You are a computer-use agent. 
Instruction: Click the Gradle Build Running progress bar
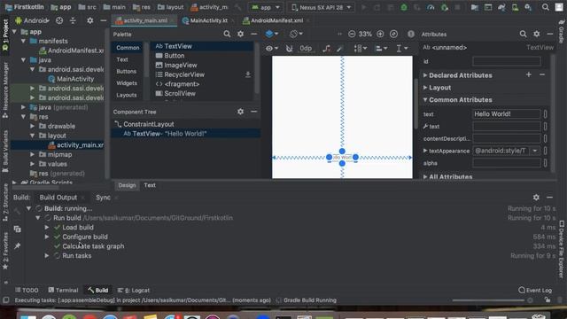488,300
